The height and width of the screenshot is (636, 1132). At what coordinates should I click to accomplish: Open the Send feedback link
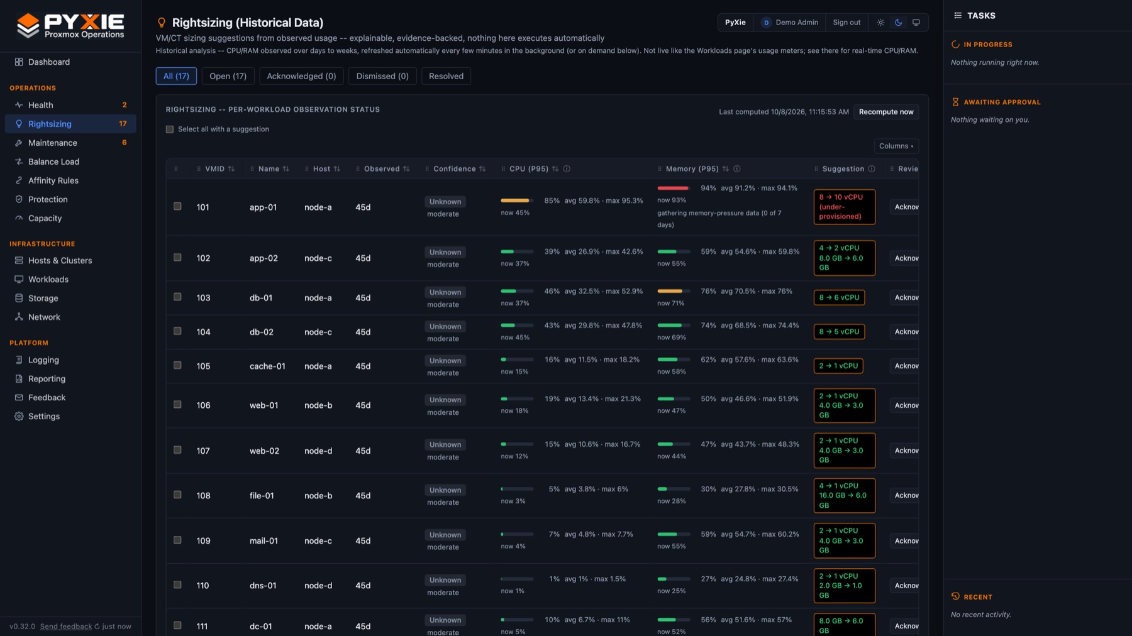(x=66, y=627)
